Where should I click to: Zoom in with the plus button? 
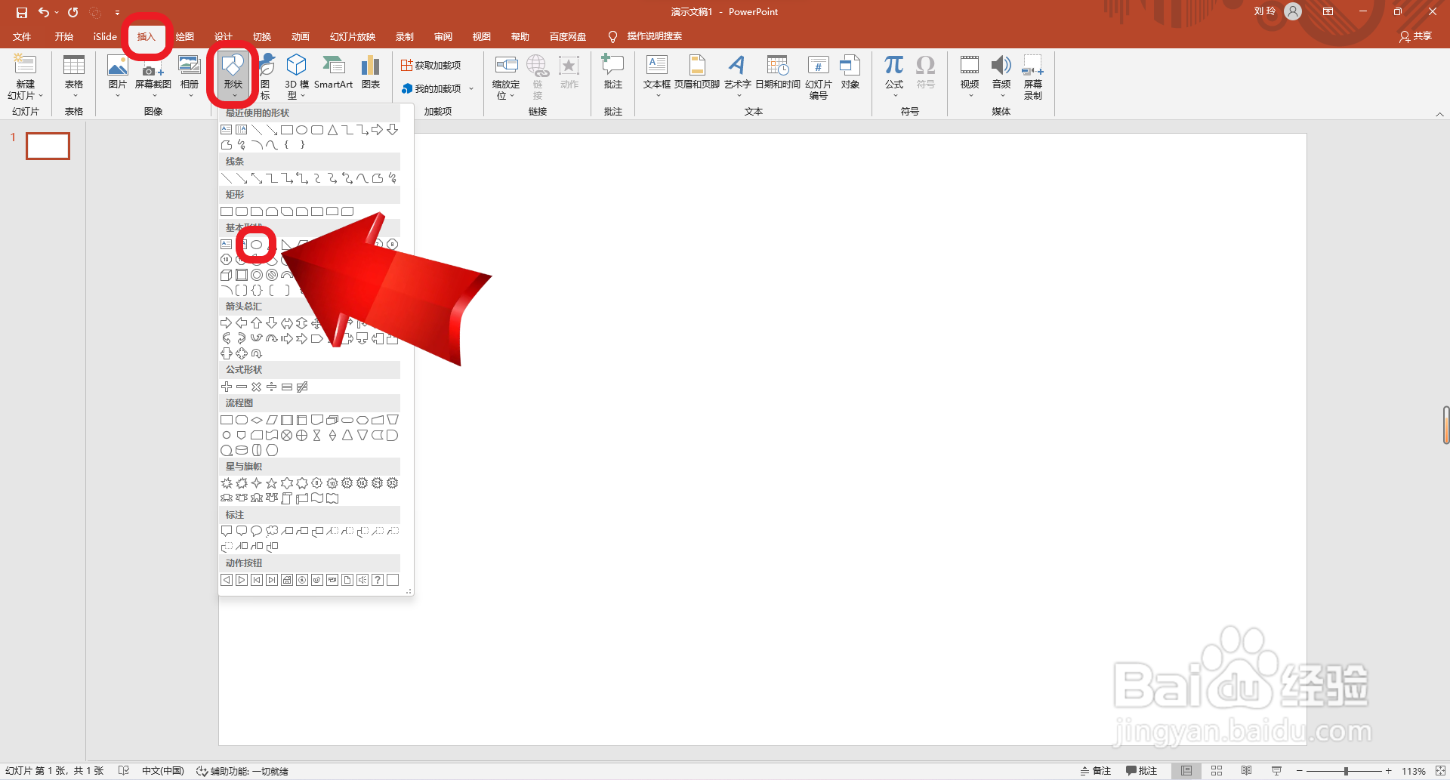pyautogui.click(x=1388, y=771)
